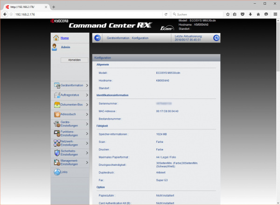Click the Home house icon
280x205 pixels.
56,38
